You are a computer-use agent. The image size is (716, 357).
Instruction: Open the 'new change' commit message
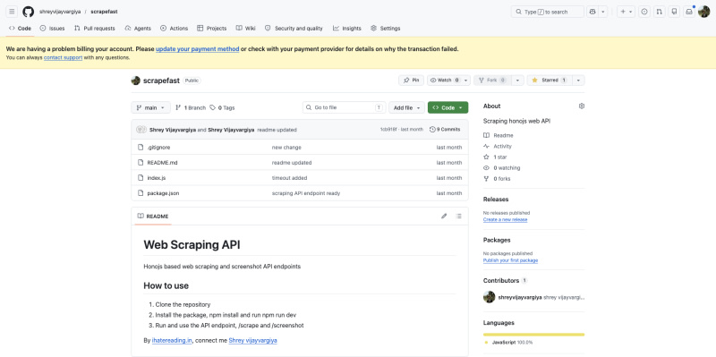click(x=286, y=148)
